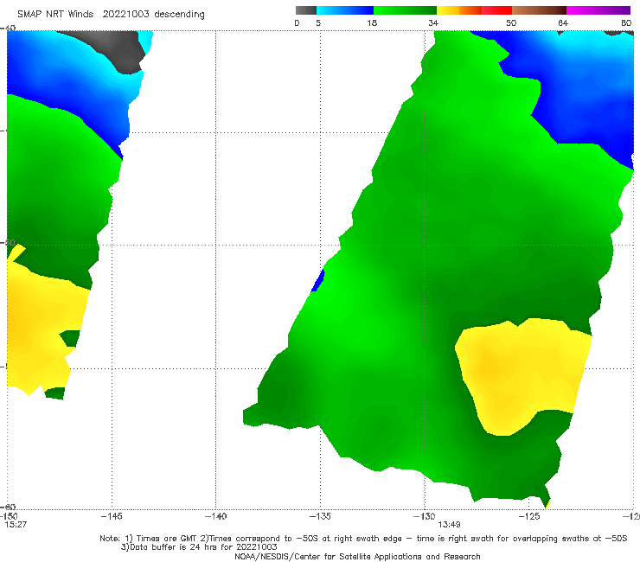The width and height of the screenshot is (640, 562).
Task: Click the small blue patch on the right swath's left edge
Action: coord(318,280)
